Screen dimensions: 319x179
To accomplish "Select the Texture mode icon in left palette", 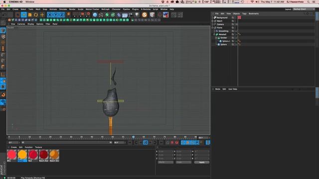I will (3, 37).
